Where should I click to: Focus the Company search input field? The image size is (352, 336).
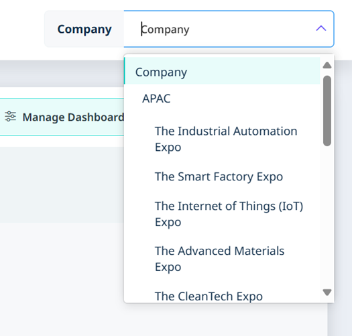pyautogui.click(x=229, y=29)
